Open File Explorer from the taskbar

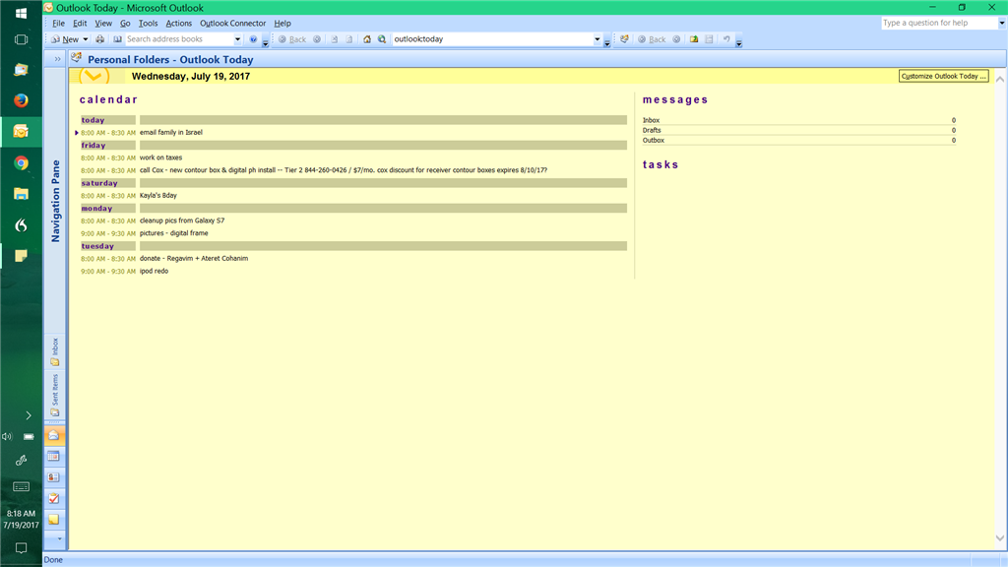click(x=21, y=194)
